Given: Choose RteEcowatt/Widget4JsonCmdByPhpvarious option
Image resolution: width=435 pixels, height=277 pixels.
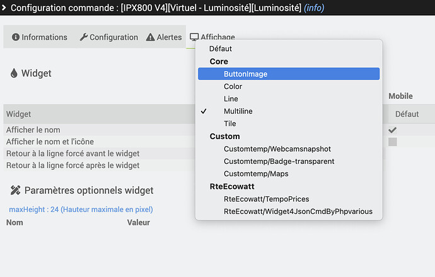Looking at the screenshot, I should [298, 212].
